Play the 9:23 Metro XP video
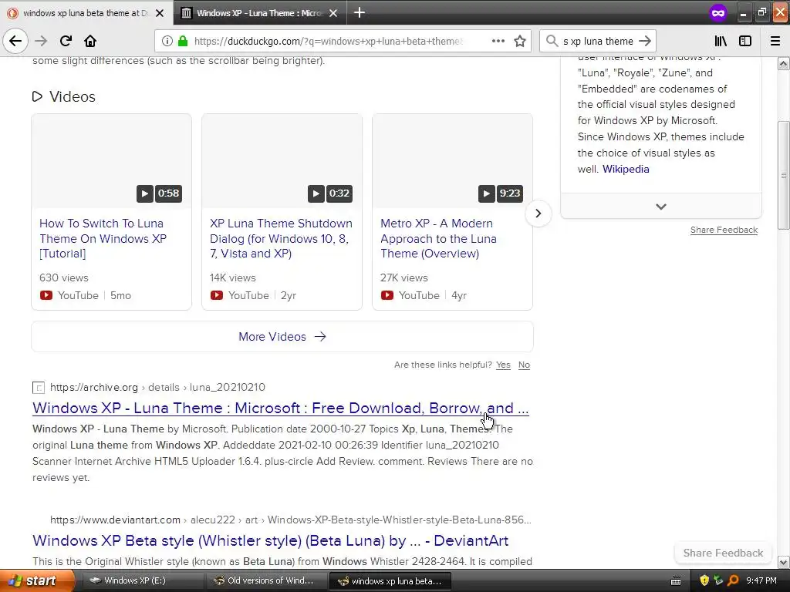The width and height of the screenshot is (790, 592). 452,161
